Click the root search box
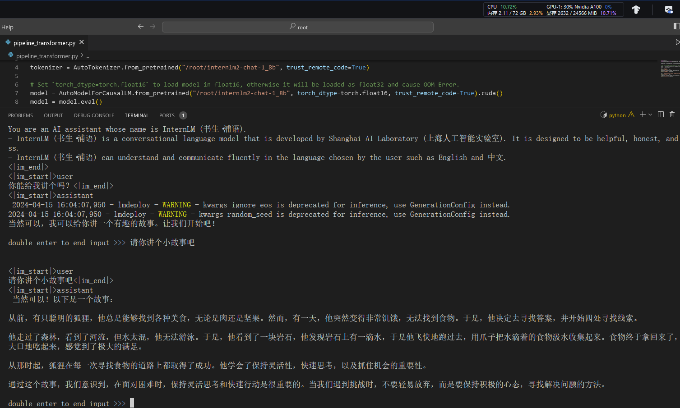The image size is (680, 408). [x=298, y=27]
